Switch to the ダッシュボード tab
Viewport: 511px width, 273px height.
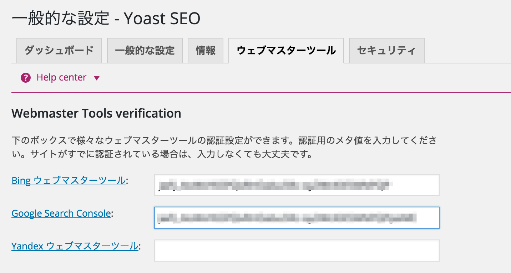pos(59,50)
